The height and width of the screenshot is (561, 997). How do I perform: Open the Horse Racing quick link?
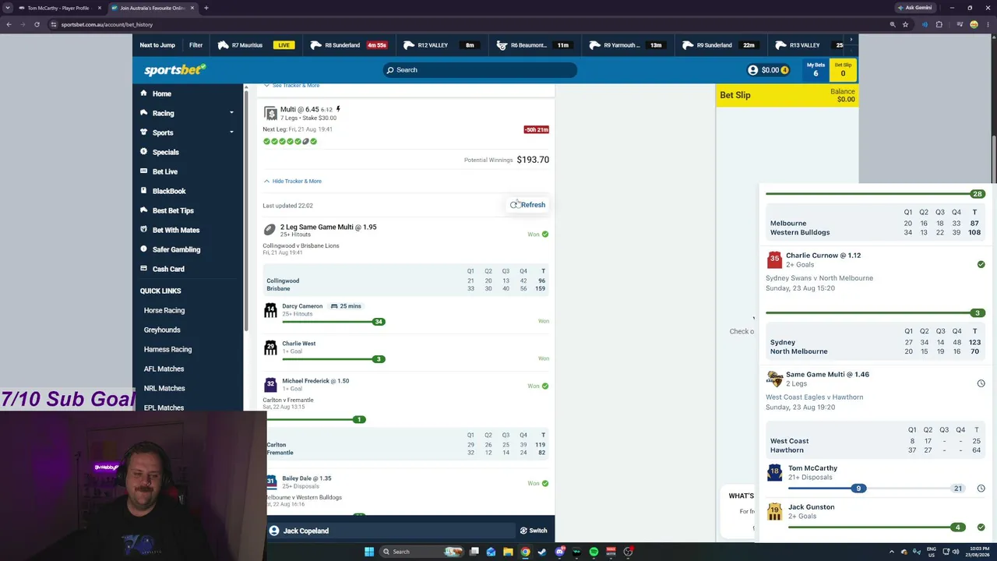pyautogui.click(x=164, y=310)
